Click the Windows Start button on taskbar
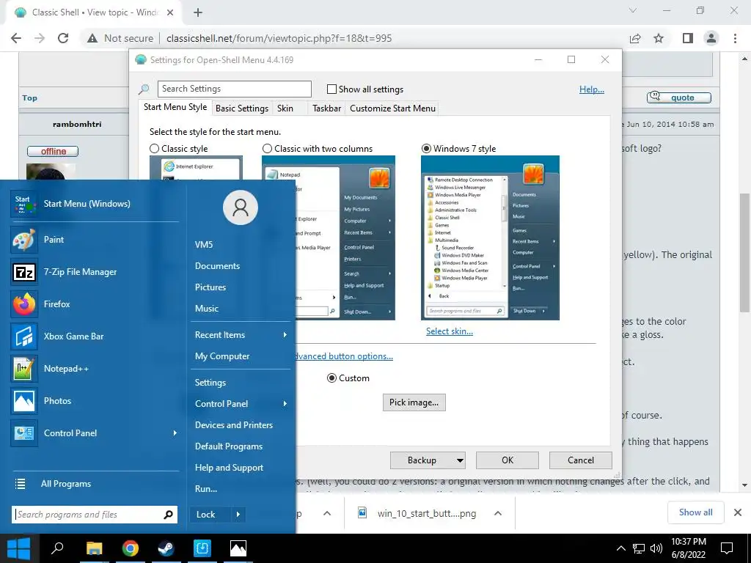 point(18,548)
